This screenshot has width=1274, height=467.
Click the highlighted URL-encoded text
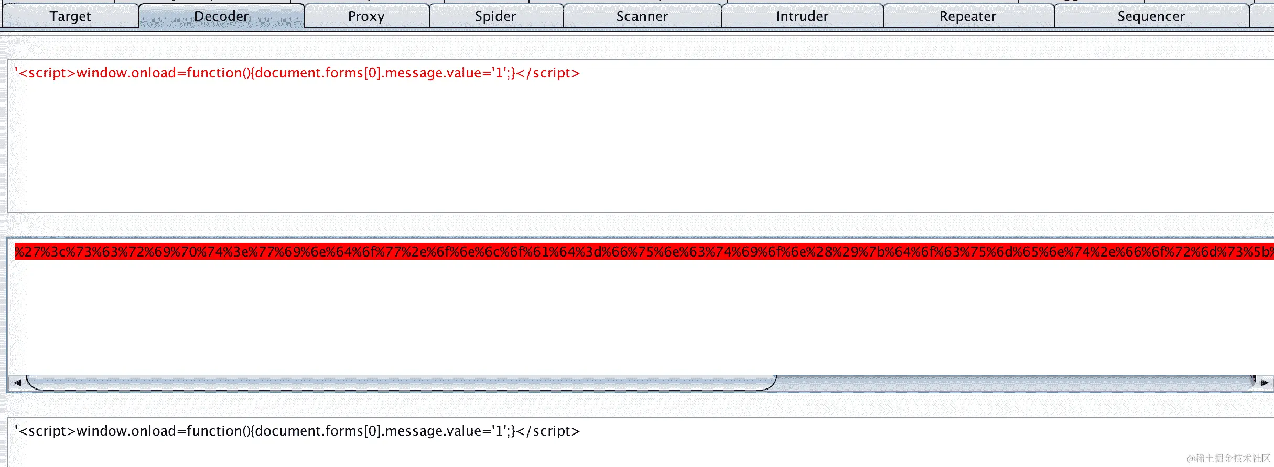point(644,252)
